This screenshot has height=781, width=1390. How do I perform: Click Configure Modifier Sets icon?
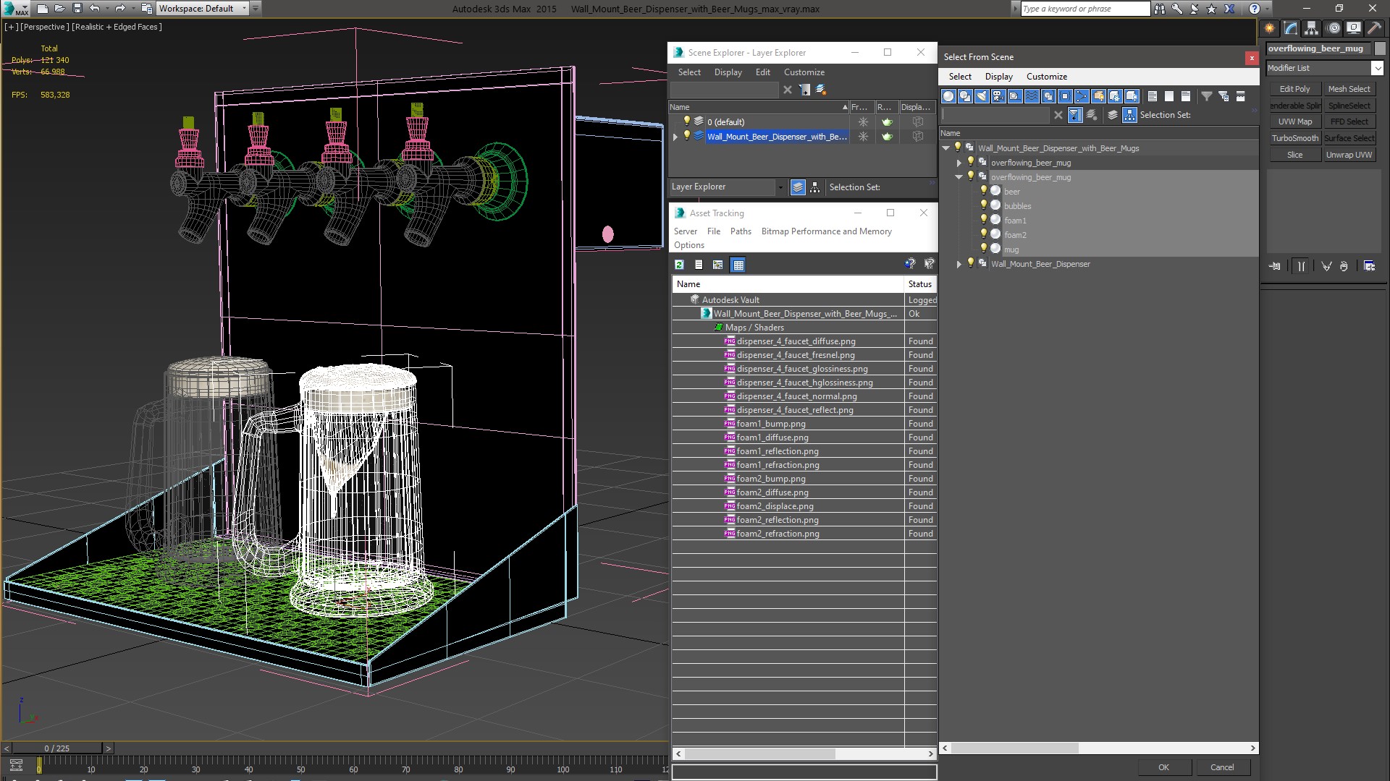pyautogui.click(x=1369, y=266)
